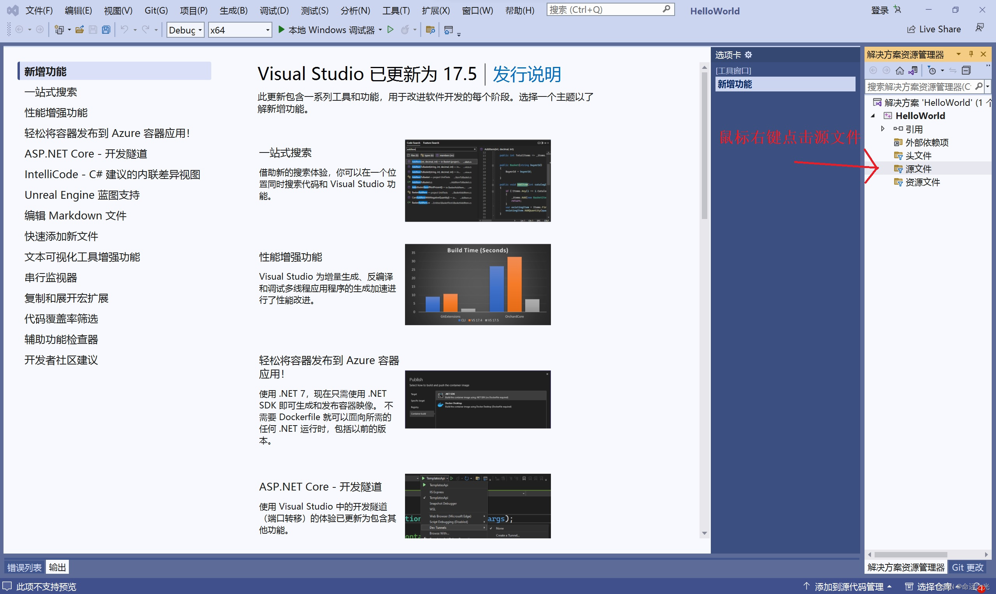Open the New Project dropdown arrow
Viewport: 996px width, 594px height.
pos(69,30)
